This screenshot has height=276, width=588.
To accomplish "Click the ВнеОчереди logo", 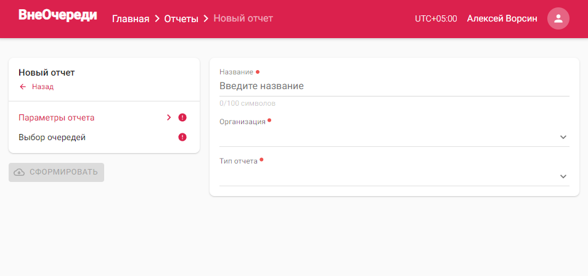I will click(58, 15).
